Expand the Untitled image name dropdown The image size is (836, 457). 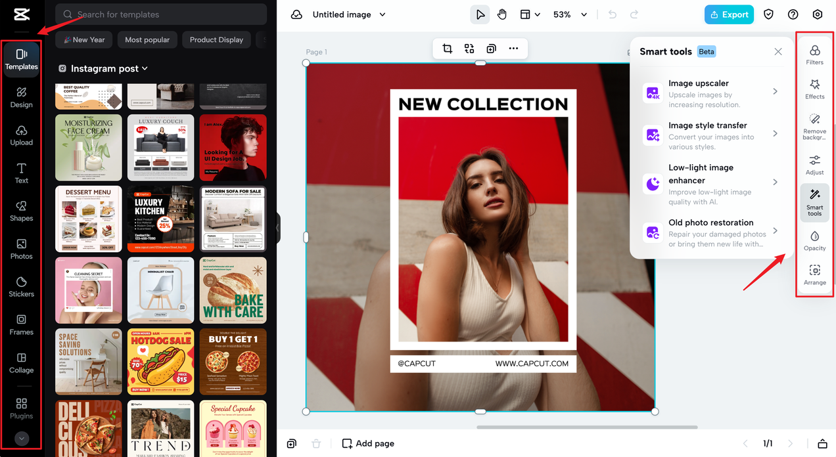pyautogui.click(x=383, y=14)
